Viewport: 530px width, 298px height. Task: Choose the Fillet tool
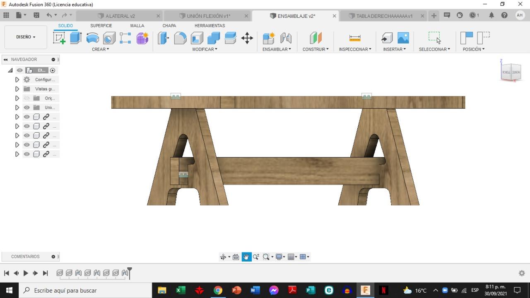[180, 38]
